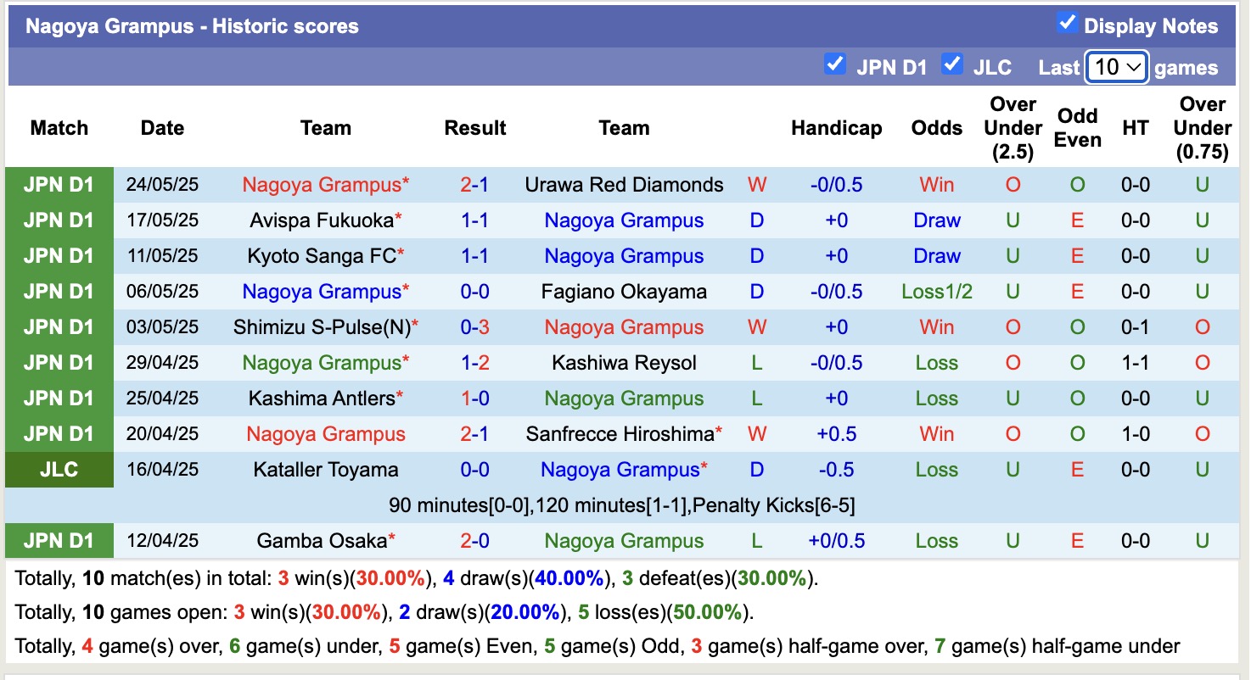Viewport: 1251px width, 680px height.
Task: Click the 2-0 score for Gamba Osaka
Action: coord(474,541)
